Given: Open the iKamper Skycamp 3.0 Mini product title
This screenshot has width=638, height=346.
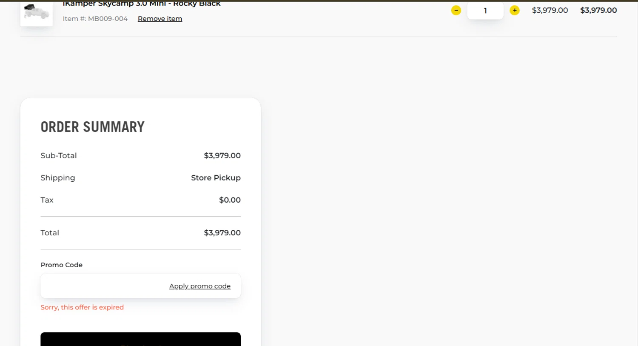Looking at the screenshot, I should click(142, 4).
